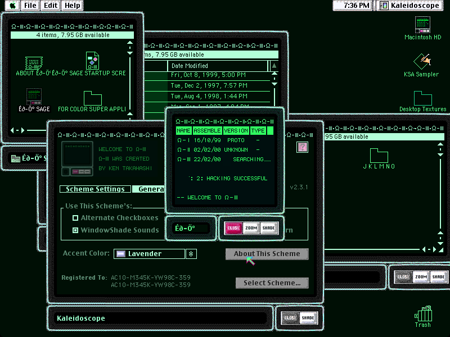Click the ASSEMBLE column header
This screenshot has height=337, width=450.
(x=207, y=131)
